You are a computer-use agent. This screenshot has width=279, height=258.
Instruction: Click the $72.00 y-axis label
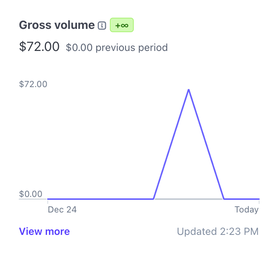pyautogui.click(x=33, y=84)
